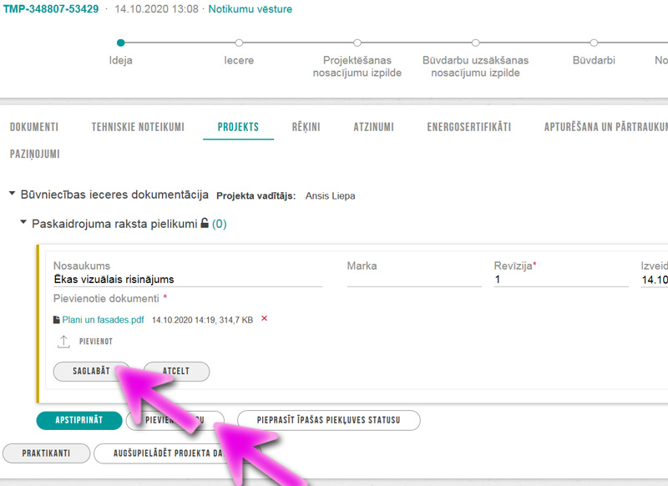Open the Rēķini tab
Screen dimensions: 668x486
(x=306, y=128)
